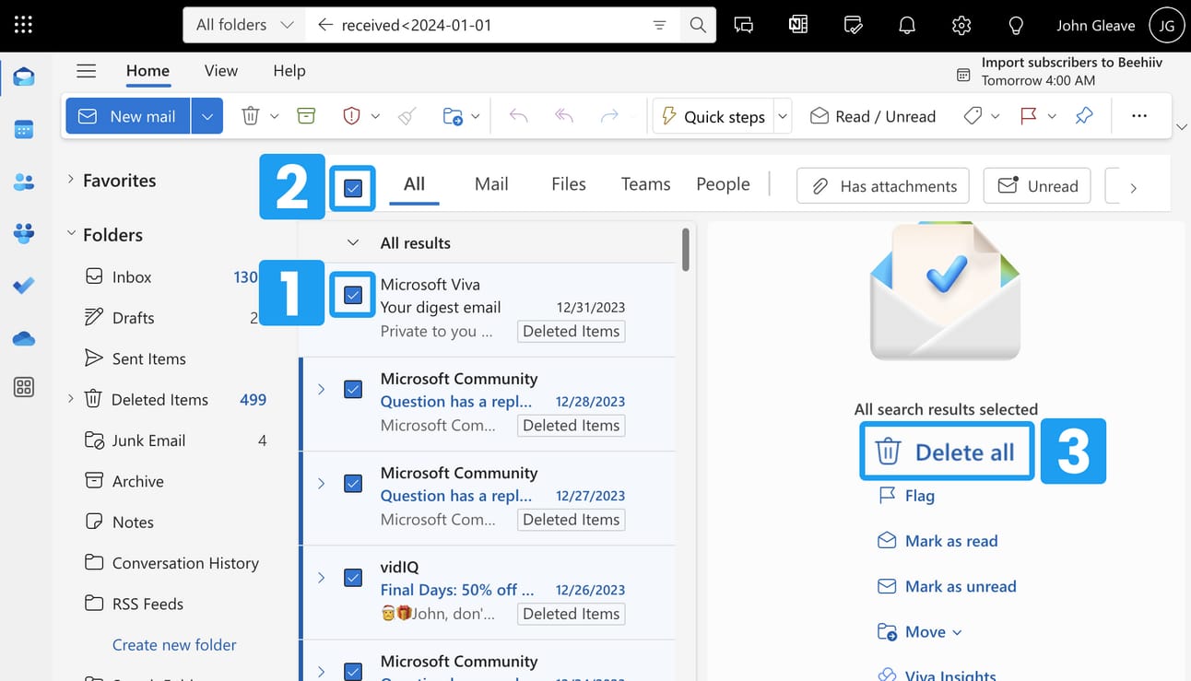Select the Files search results tab
1191x681 pixels.
point(568,184)
